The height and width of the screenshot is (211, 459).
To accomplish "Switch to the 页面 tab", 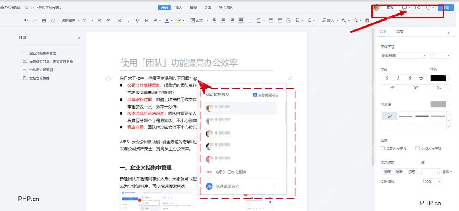I will tap(208, 8).
